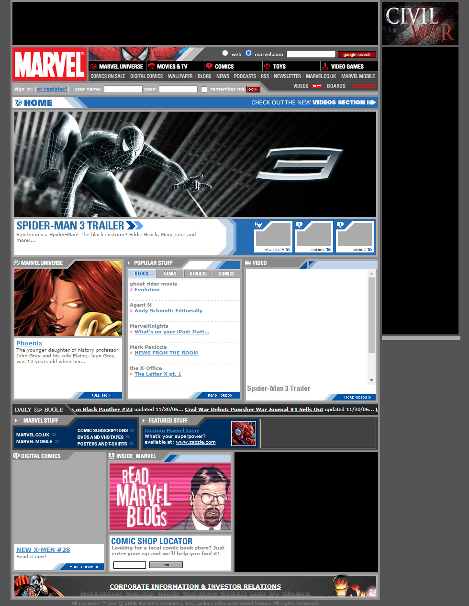Click the zip code field in Comic Shop Locator
Image resolution: width=469 pixels, height=606 pixels.
click(x=130, y=565)
